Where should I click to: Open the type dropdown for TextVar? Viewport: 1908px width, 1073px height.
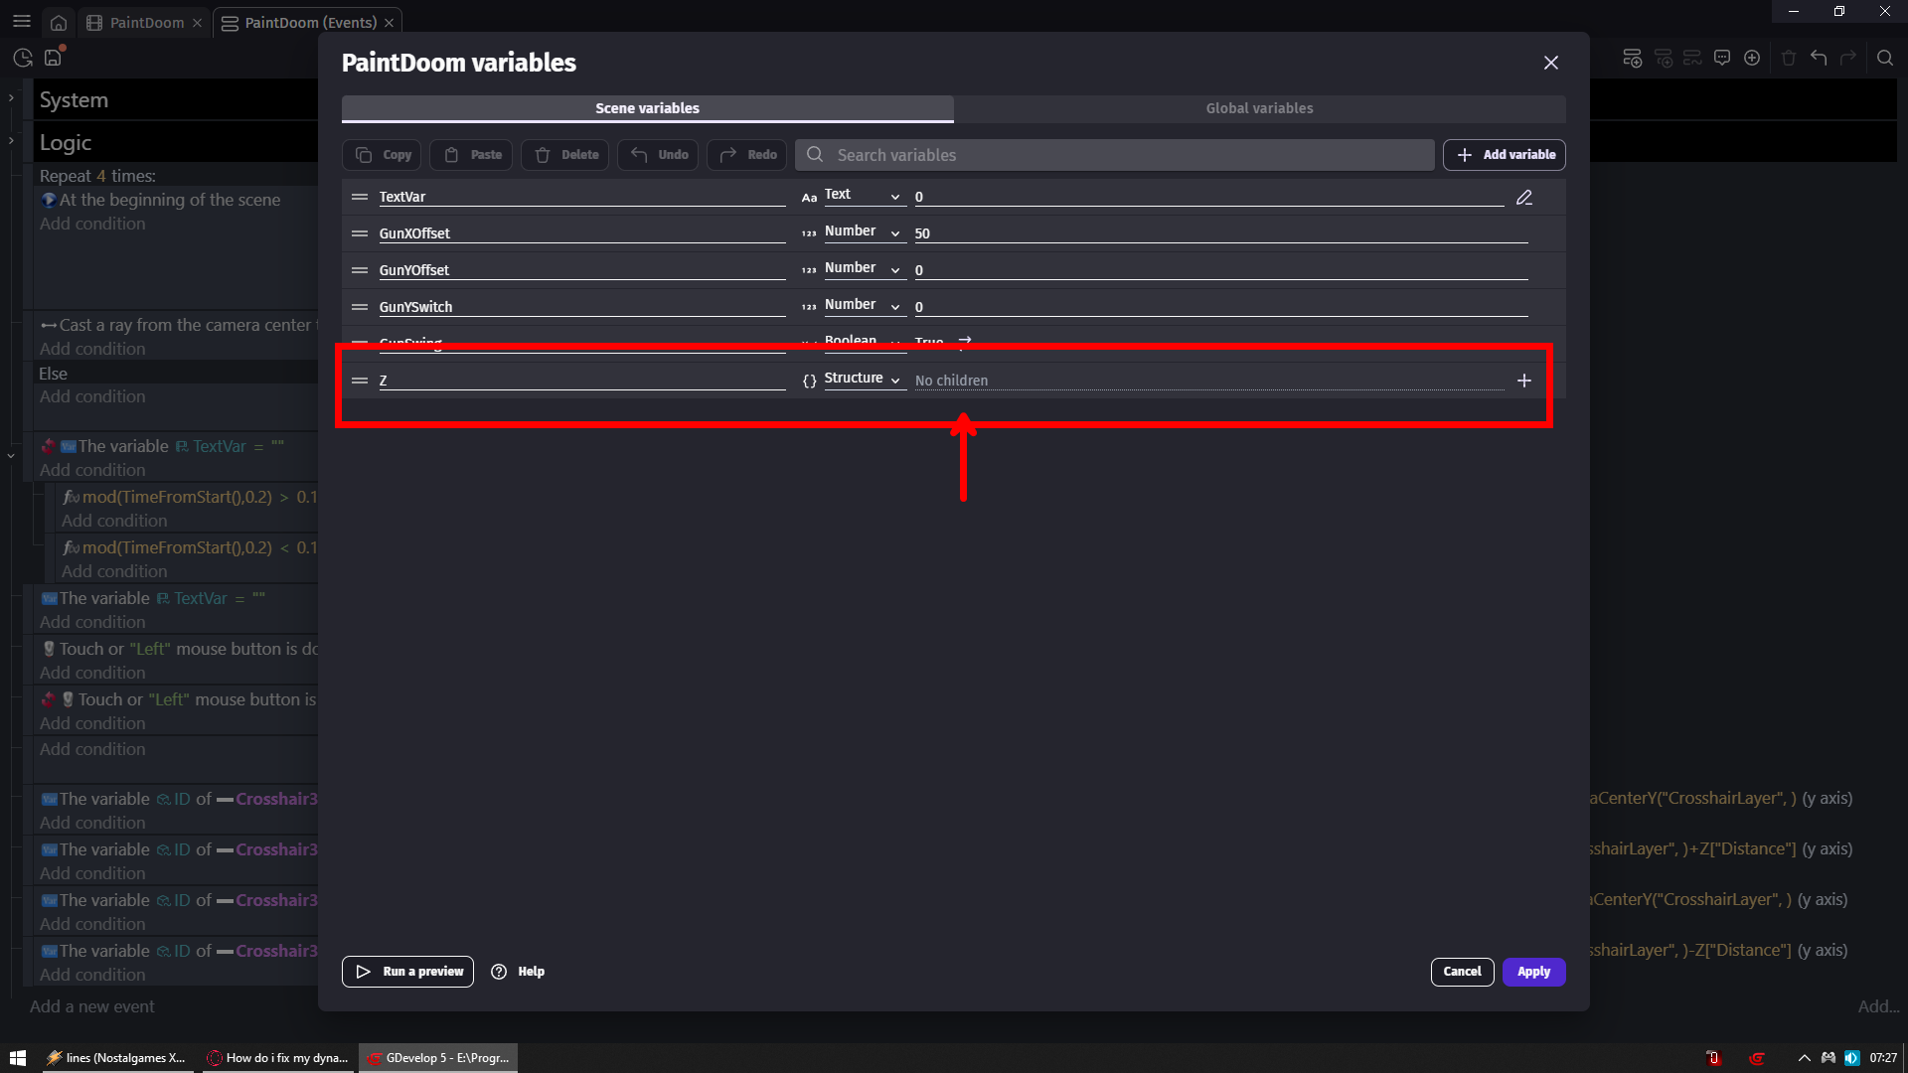[x=863, y=196]
